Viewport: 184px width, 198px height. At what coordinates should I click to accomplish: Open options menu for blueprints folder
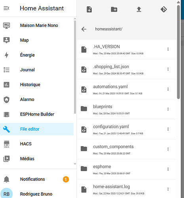(x=168, y=109)
